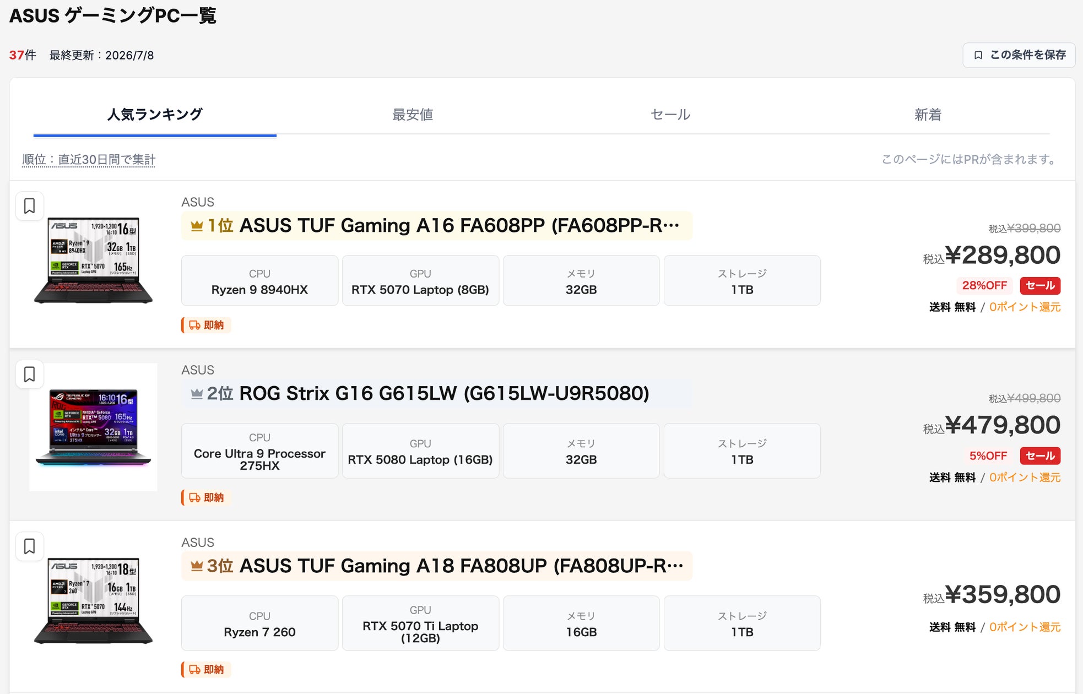Click the ¥479,800 price
Image resolution: width=1083 pixels, height=694 pixels.
coord(1003,425)
